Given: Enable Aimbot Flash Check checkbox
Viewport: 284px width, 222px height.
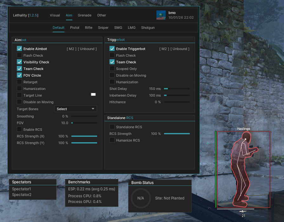Looking at the screenshot, I should 19,55.
